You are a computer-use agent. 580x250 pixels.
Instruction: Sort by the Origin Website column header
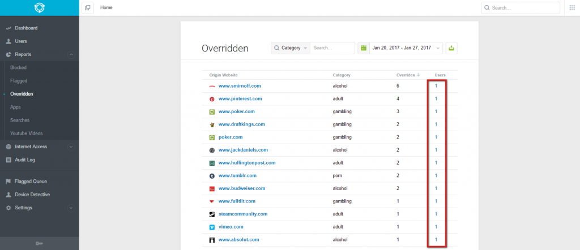point(223,75)
